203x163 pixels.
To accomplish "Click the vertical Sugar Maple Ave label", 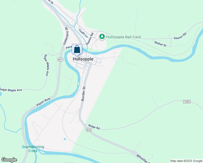I will [x=46, y=65].
